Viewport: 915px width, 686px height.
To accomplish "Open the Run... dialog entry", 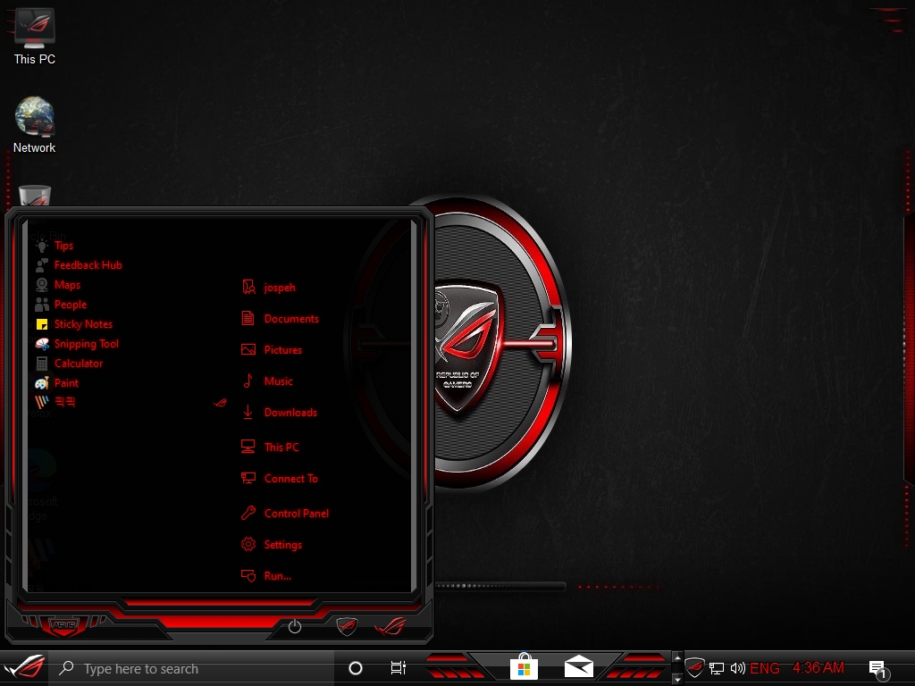I will click(277, 576).
